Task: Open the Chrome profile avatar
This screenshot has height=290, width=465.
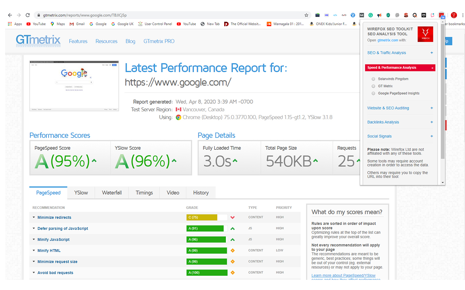Action: [x=454, y=15]
